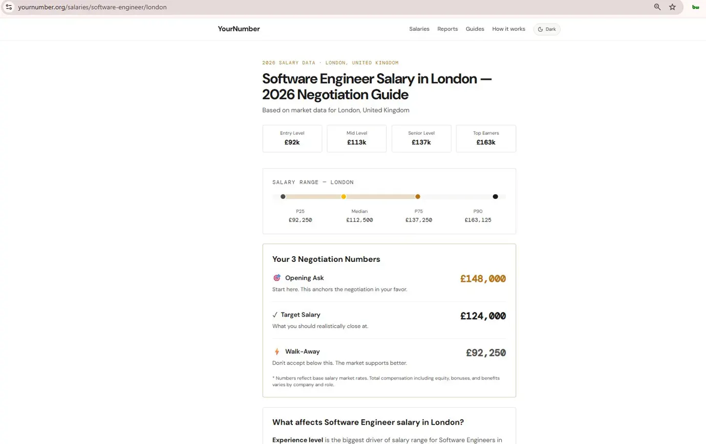The image size is (706, 444).
Task: Click 'What affects Software Engineer salary' heading
Action: coord(368,423)
